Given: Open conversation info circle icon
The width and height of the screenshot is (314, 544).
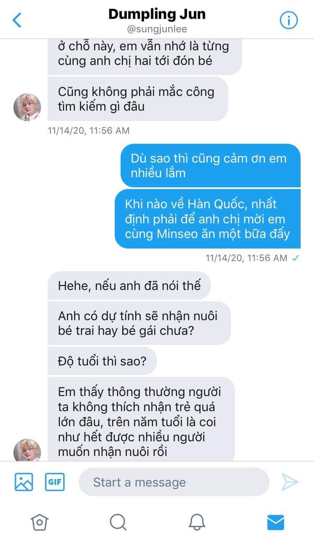Looking at the screenshot, I should (288, 20).
